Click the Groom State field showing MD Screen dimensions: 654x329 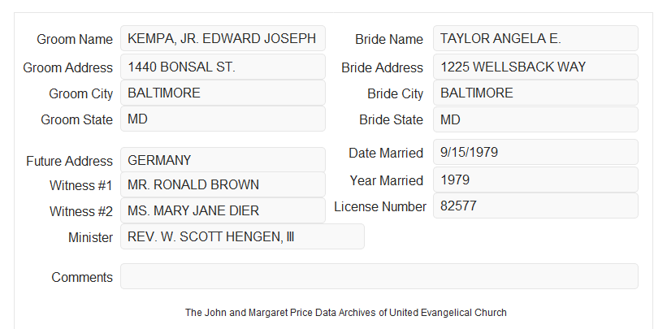click(223, 119)
